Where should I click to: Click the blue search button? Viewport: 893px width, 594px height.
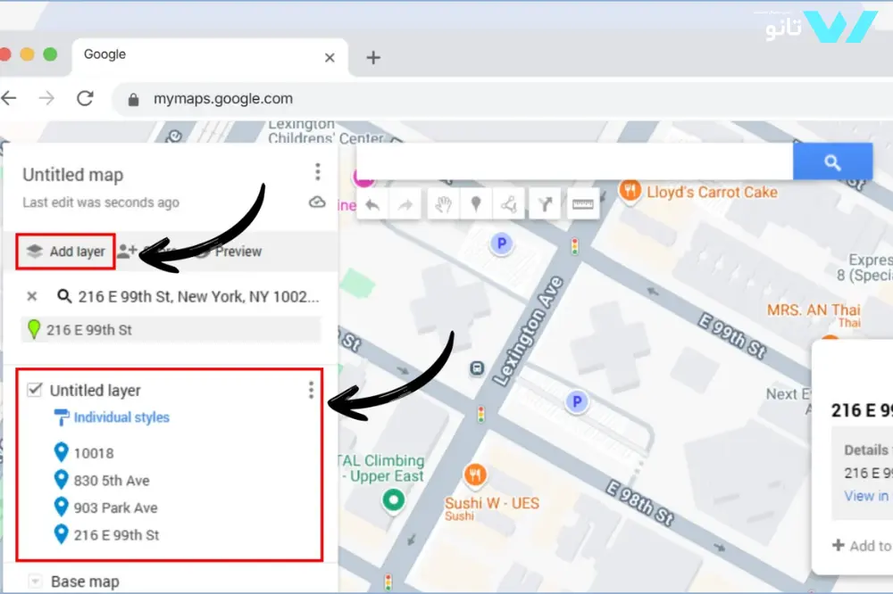832,162
